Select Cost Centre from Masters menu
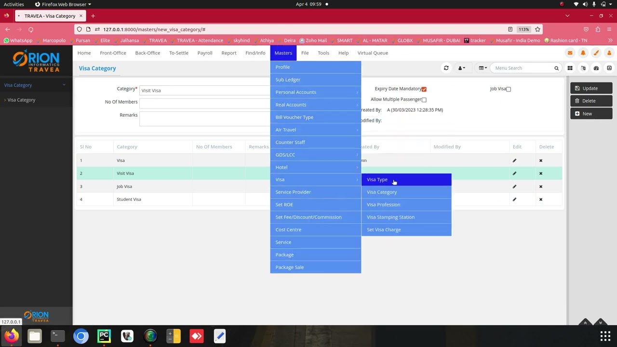The width and height of the screenshot is (617, 347). (316, 230)
